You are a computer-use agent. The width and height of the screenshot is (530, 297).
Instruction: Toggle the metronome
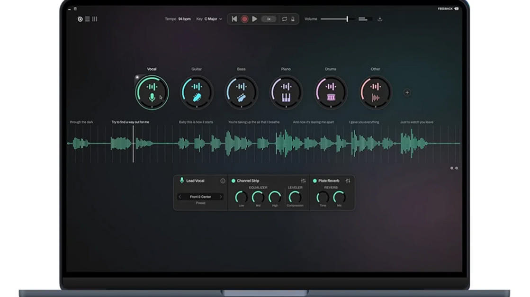click(293, 19)
